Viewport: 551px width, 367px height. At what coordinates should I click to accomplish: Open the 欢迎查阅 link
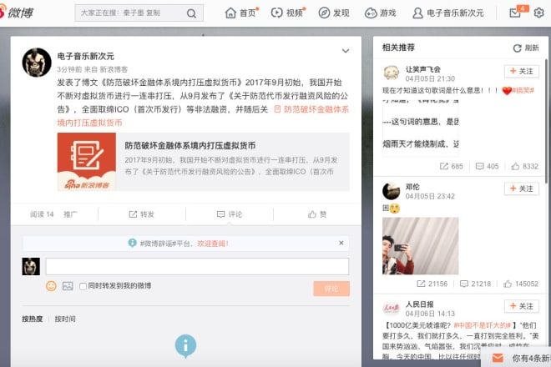point(213,244)
